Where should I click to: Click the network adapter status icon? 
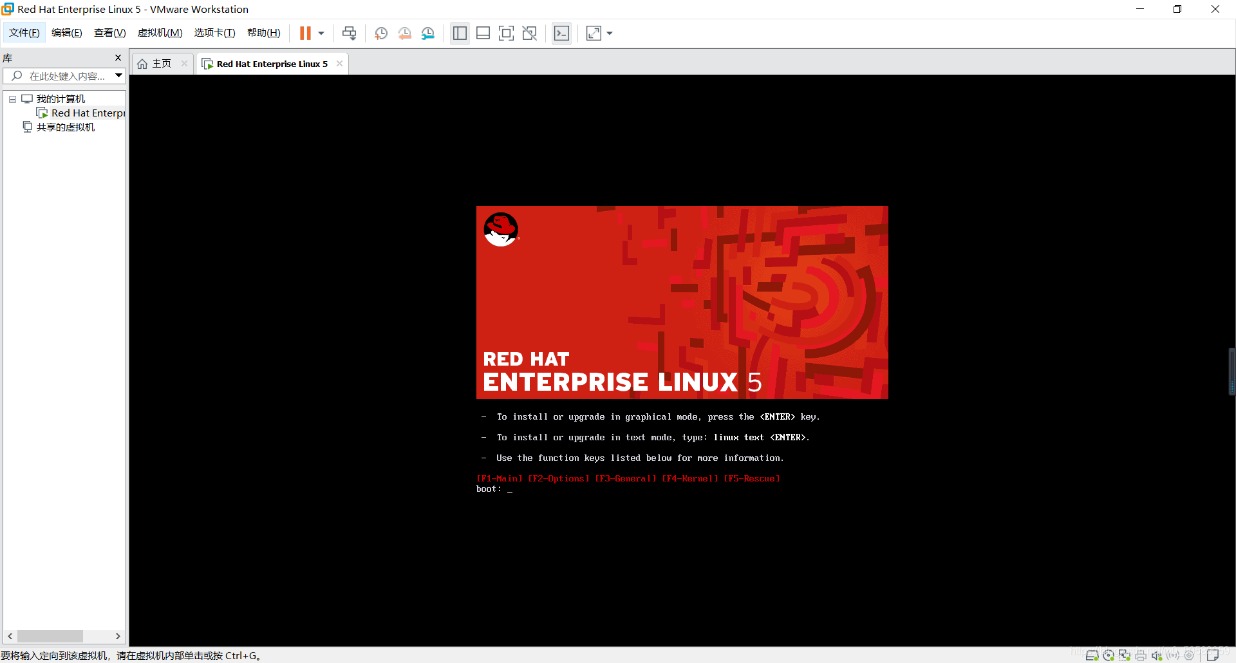pyautogui.click(x=1125, y=655)
